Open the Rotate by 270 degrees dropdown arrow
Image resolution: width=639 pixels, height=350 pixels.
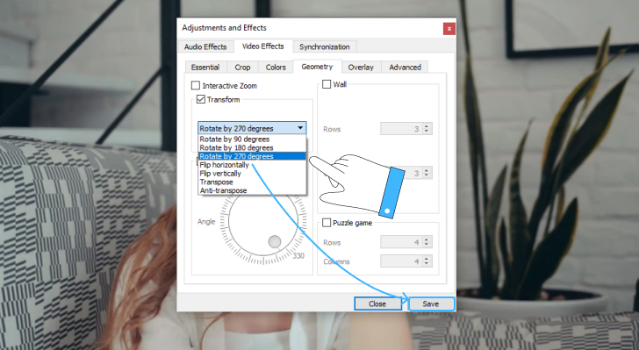(x=300, y=128)
